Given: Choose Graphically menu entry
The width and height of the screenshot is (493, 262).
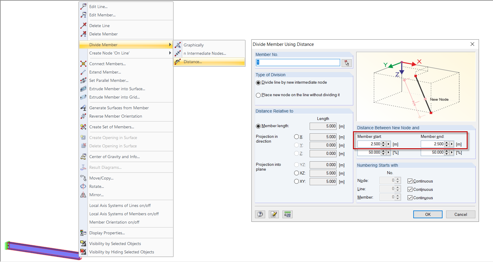Looking at the screenshot, I should coord(209,45).
